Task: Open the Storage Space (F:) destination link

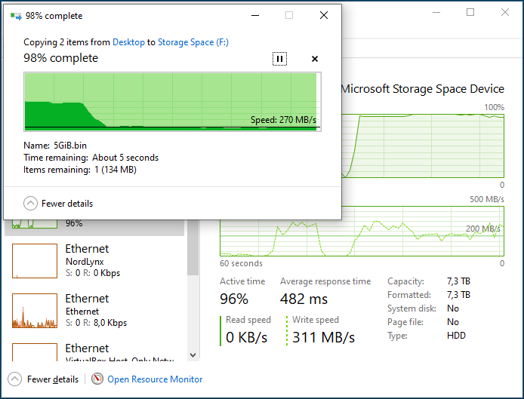Action: click(x=193, y=42)
